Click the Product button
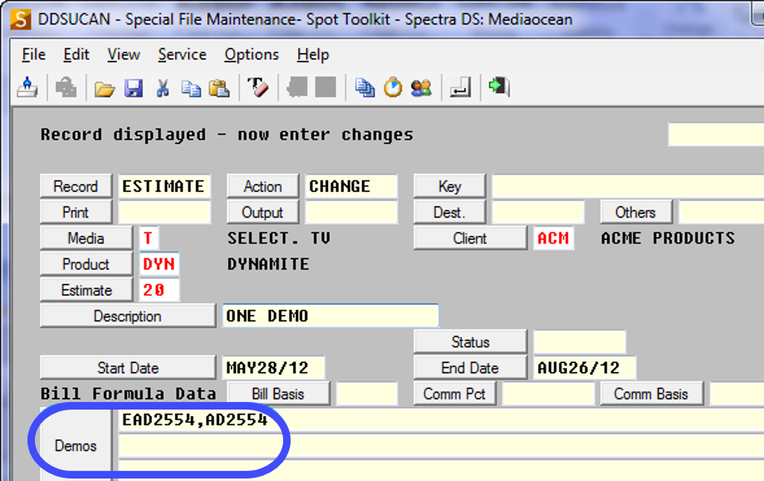764x481 pixels. 86,263
